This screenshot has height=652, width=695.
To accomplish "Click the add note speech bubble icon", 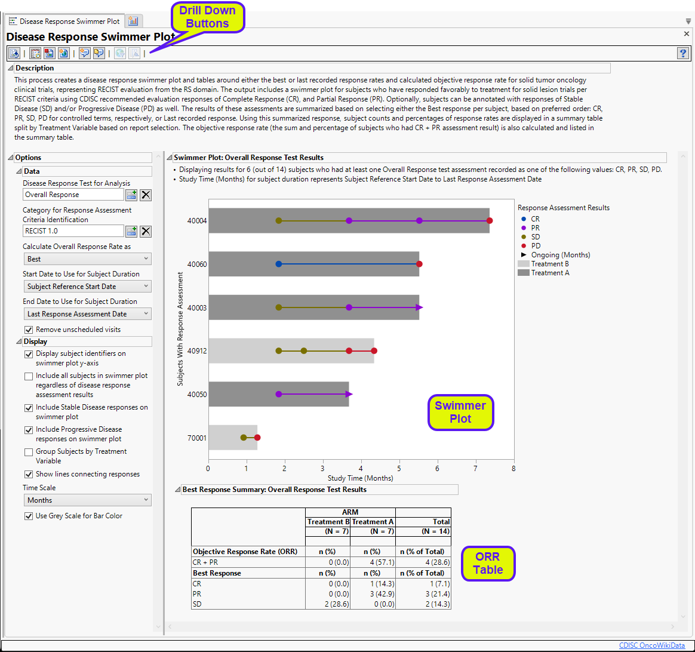I will (x=84, y=54).
